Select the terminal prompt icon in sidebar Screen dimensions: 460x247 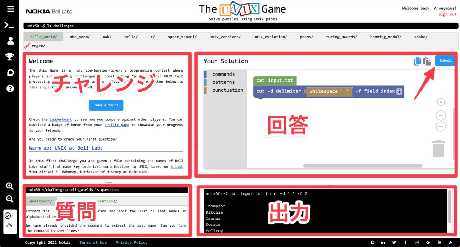coord(10,25)
